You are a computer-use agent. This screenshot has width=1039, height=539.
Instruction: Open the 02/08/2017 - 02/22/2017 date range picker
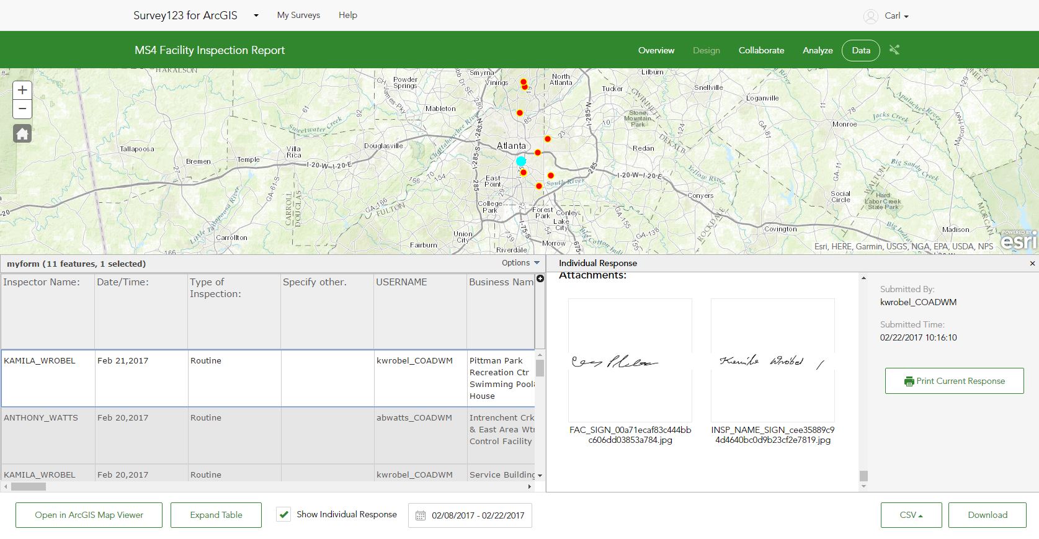point(470,515)
